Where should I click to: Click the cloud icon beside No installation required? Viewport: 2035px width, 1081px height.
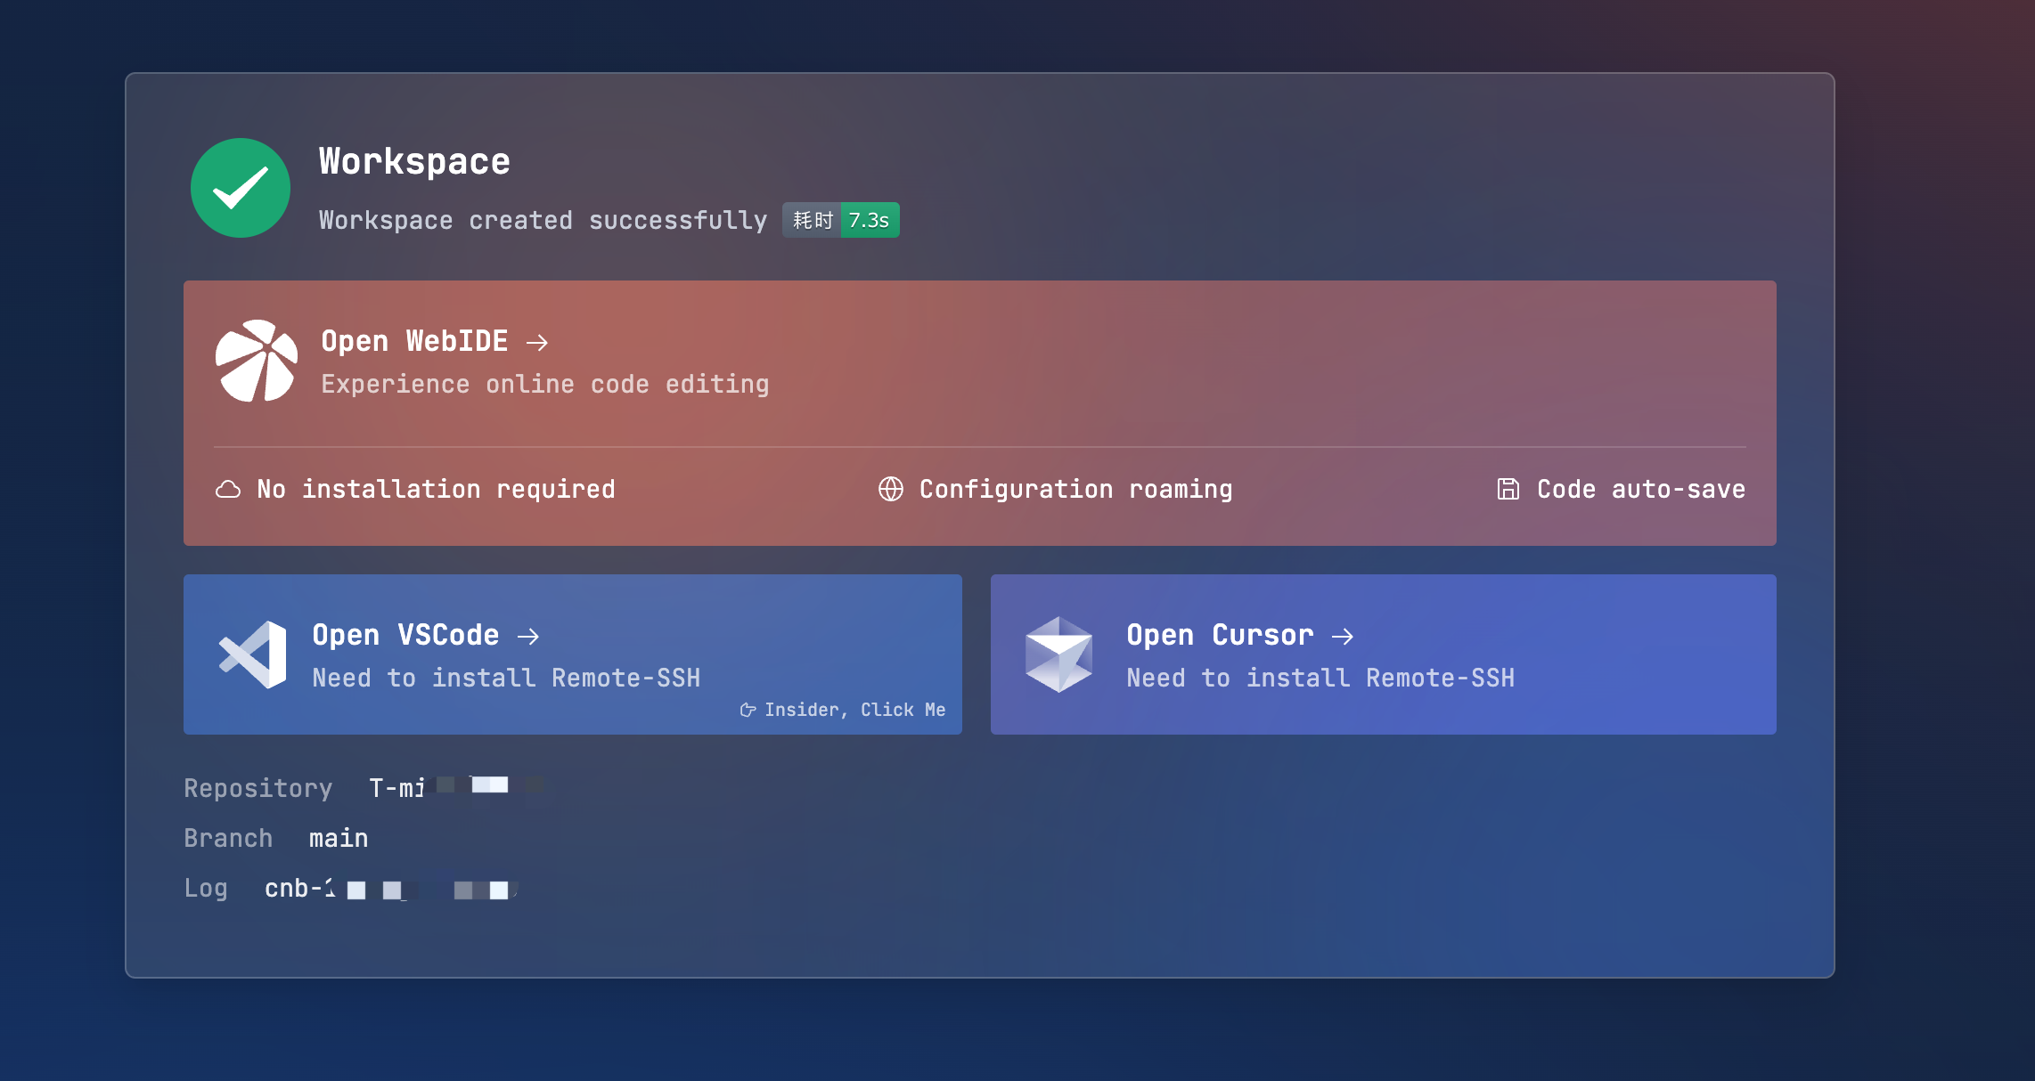[x=228, y=489]
